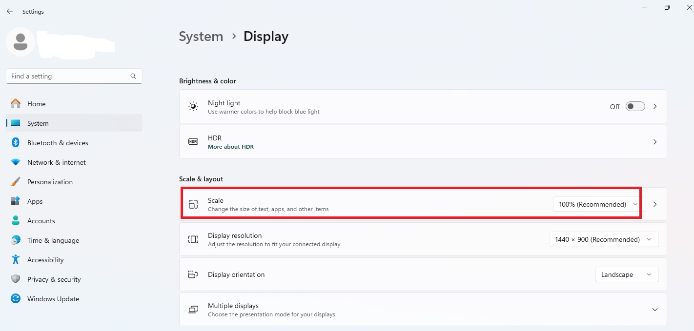Open Privacy & security settings
This screenshot has width=694, height=331.
(74, 279)
